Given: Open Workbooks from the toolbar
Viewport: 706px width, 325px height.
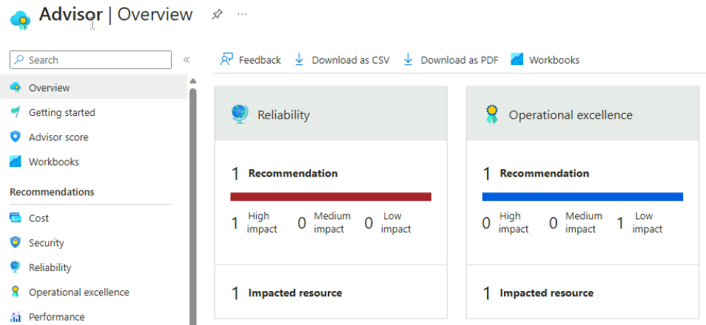Looking at the screenshot, I should coord(545,60).
